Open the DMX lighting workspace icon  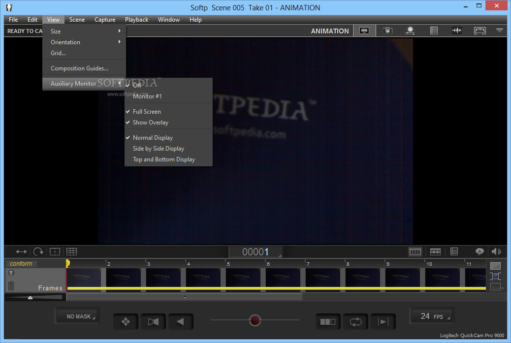[479, 31]
